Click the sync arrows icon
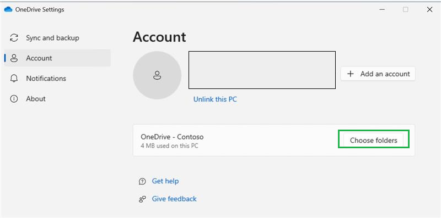This screenshot has width=441, height=218. pos(14,38)
